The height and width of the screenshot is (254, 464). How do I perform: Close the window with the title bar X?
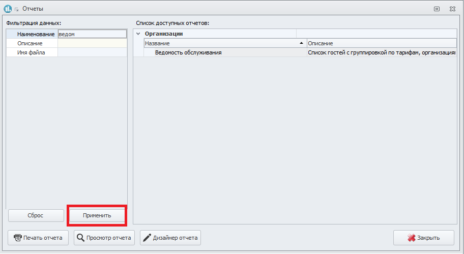click(x=452, y=9)
